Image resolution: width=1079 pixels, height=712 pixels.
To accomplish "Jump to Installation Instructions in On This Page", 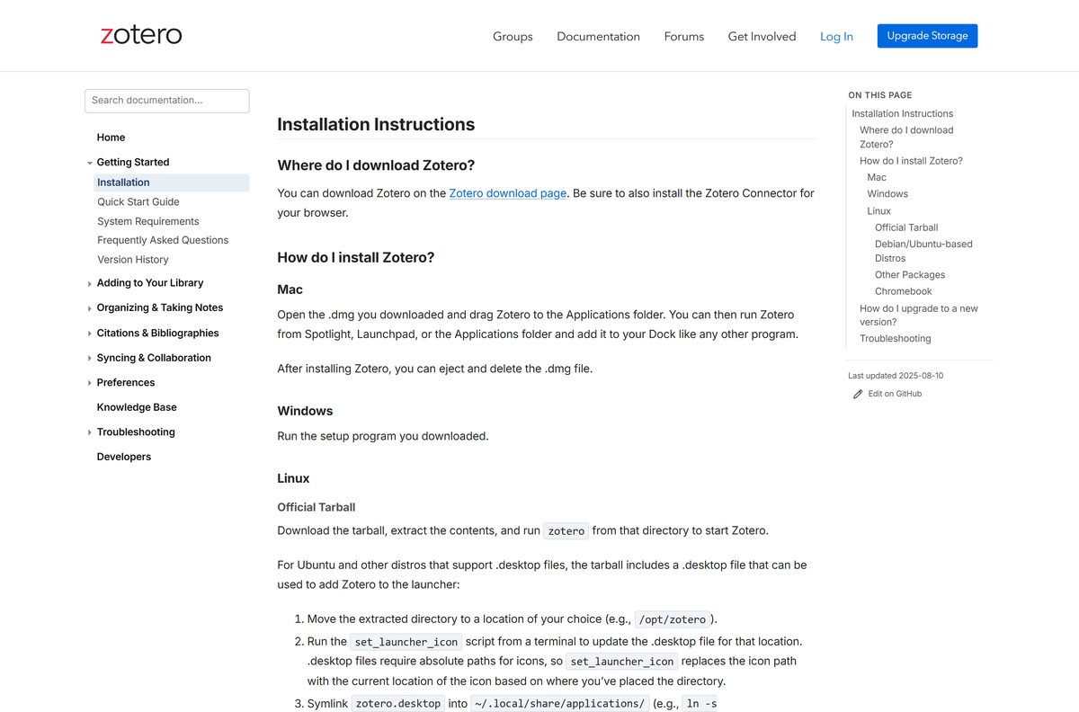I will point(902,114).
